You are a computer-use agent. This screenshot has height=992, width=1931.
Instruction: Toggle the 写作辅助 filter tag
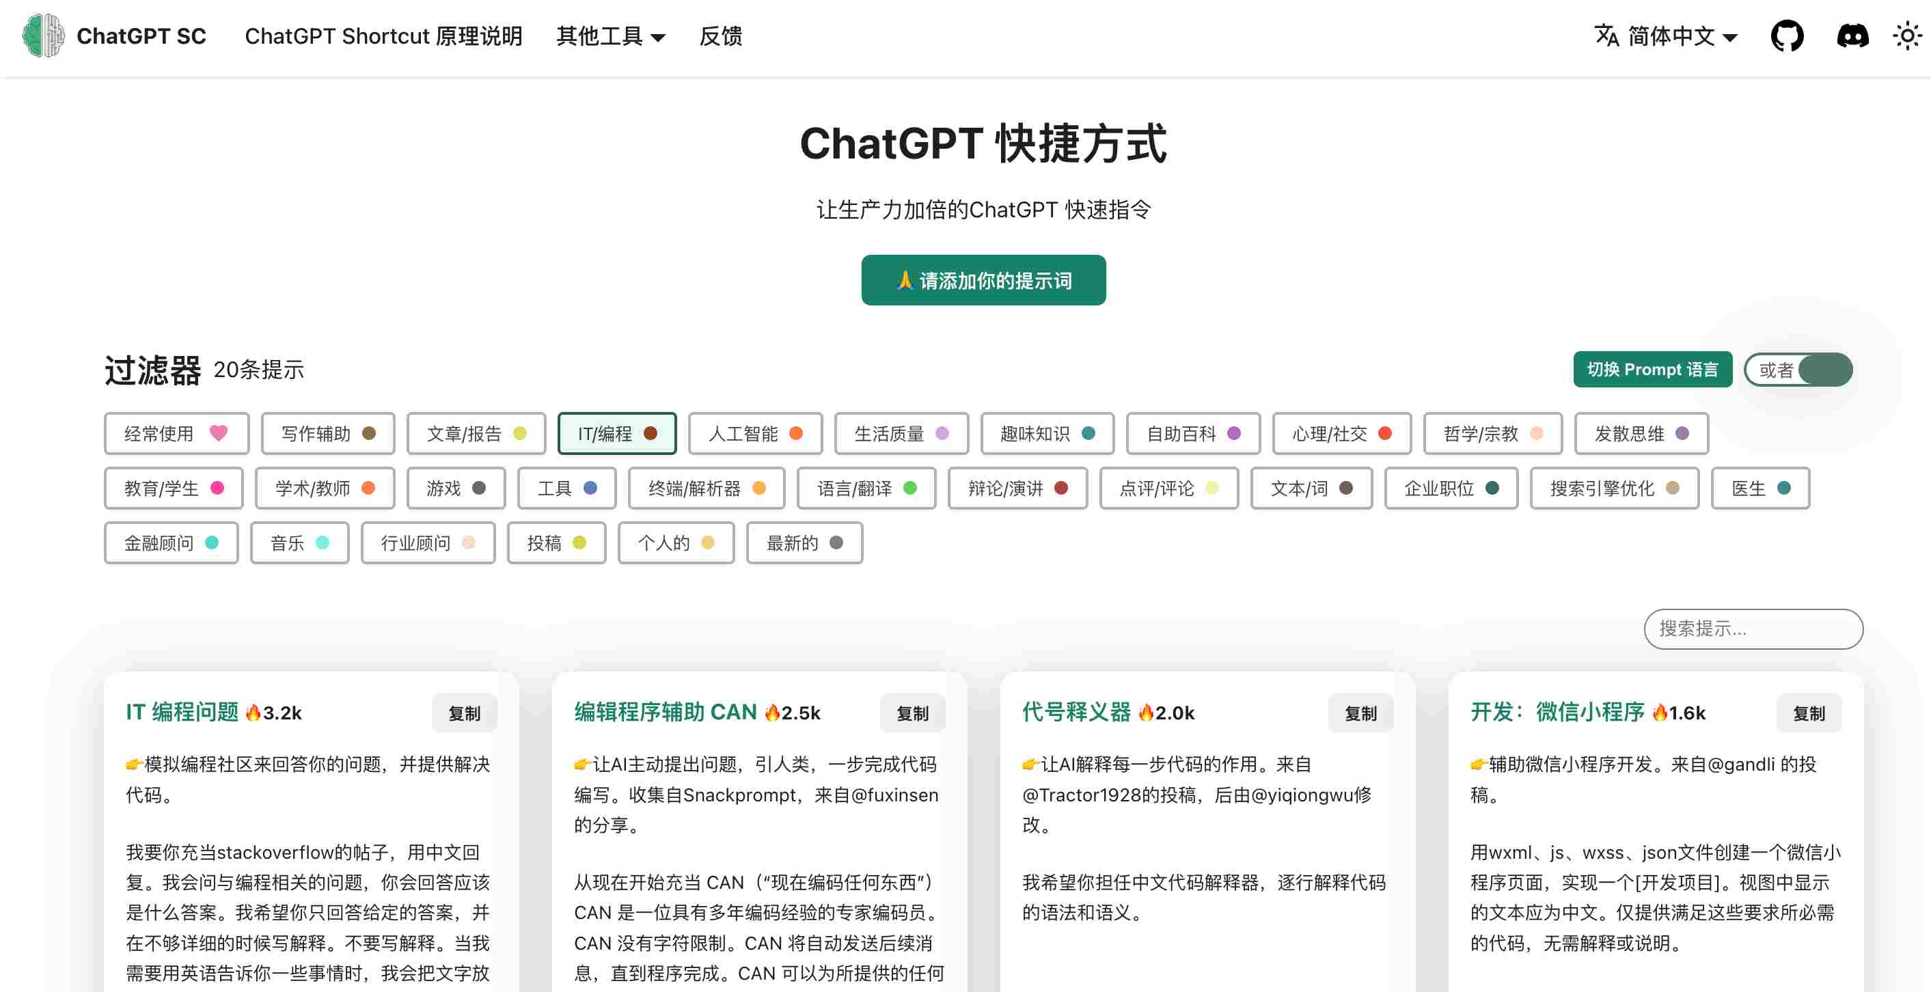coord(327,433)
